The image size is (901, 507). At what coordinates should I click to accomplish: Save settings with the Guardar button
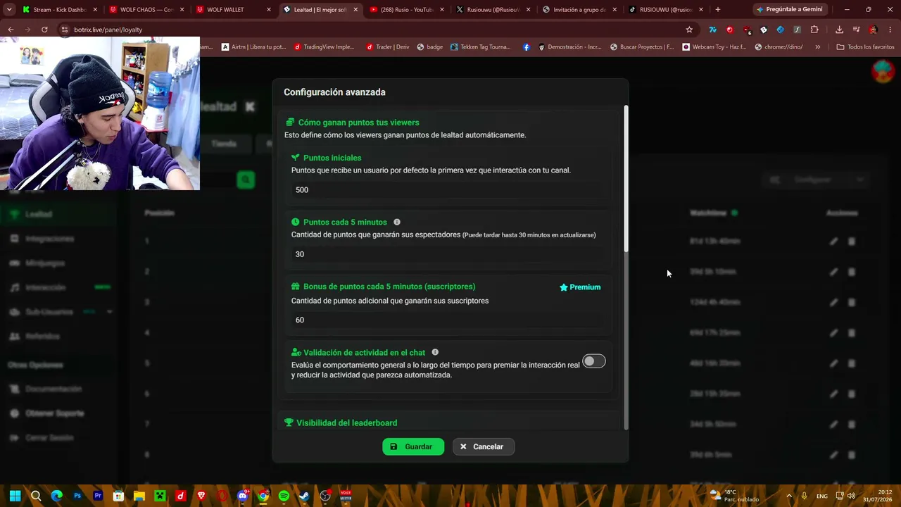(x=413, y=446)
